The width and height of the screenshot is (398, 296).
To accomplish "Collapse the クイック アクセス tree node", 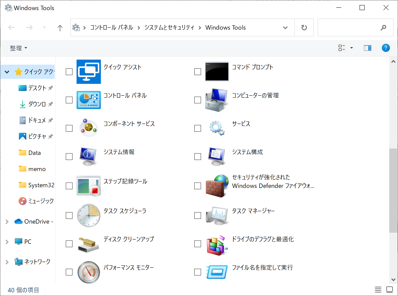I will click(7, 72).
